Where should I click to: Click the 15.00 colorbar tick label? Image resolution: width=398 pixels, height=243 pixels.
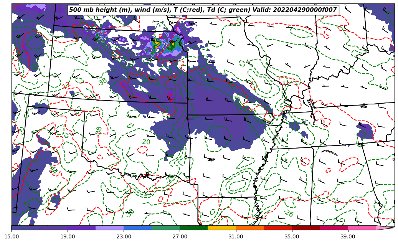(x=12, y=236)
